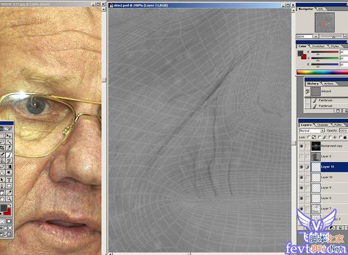Open Adobe Online from toolbox top

click(6, 128)
